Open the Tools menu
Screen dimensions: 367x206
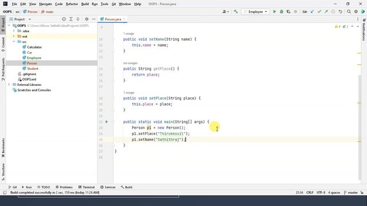coord(104,4)
